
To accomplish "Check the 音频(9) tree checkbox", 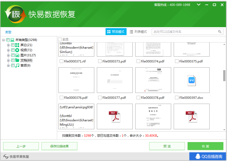I will (x=13, y=65).
